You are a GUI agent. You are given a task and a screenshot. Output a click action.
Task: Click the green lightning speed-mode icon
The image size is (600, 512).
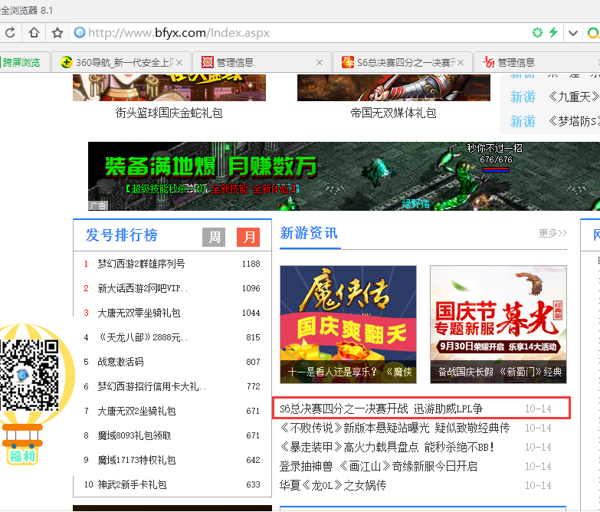click(x=553, y=32)
